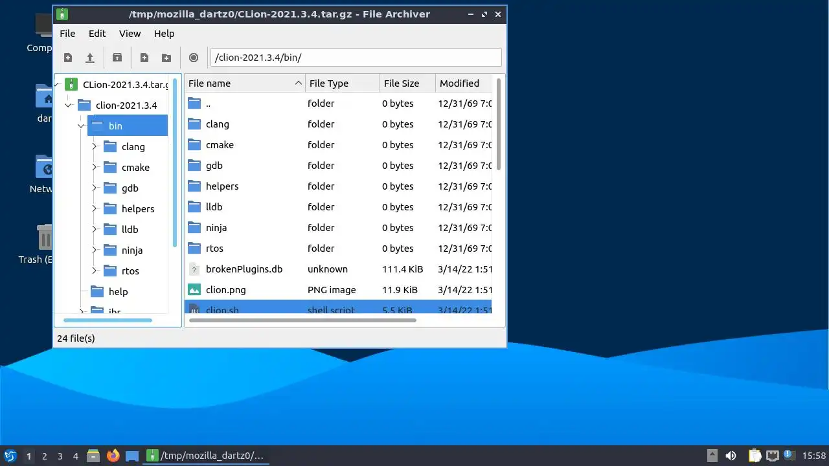
Task: Expand the rtos tree node
Action: [x=94, y=271]
